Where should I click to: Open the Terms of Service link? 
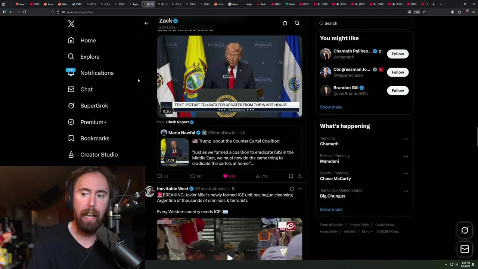point(331,225)
